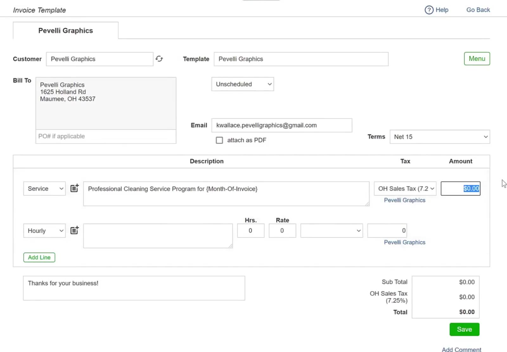
Task: Click the Sub Total $0.00 value
Action: coord(467,282)
